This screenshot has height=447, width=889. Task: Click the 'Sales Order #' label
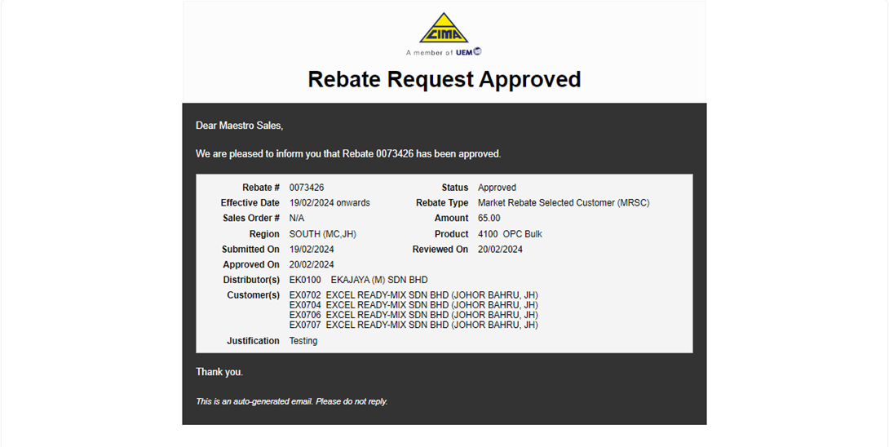coord(251,218)
